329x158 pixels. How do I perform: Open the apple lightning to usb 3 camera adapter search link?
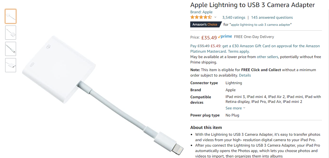261,25
